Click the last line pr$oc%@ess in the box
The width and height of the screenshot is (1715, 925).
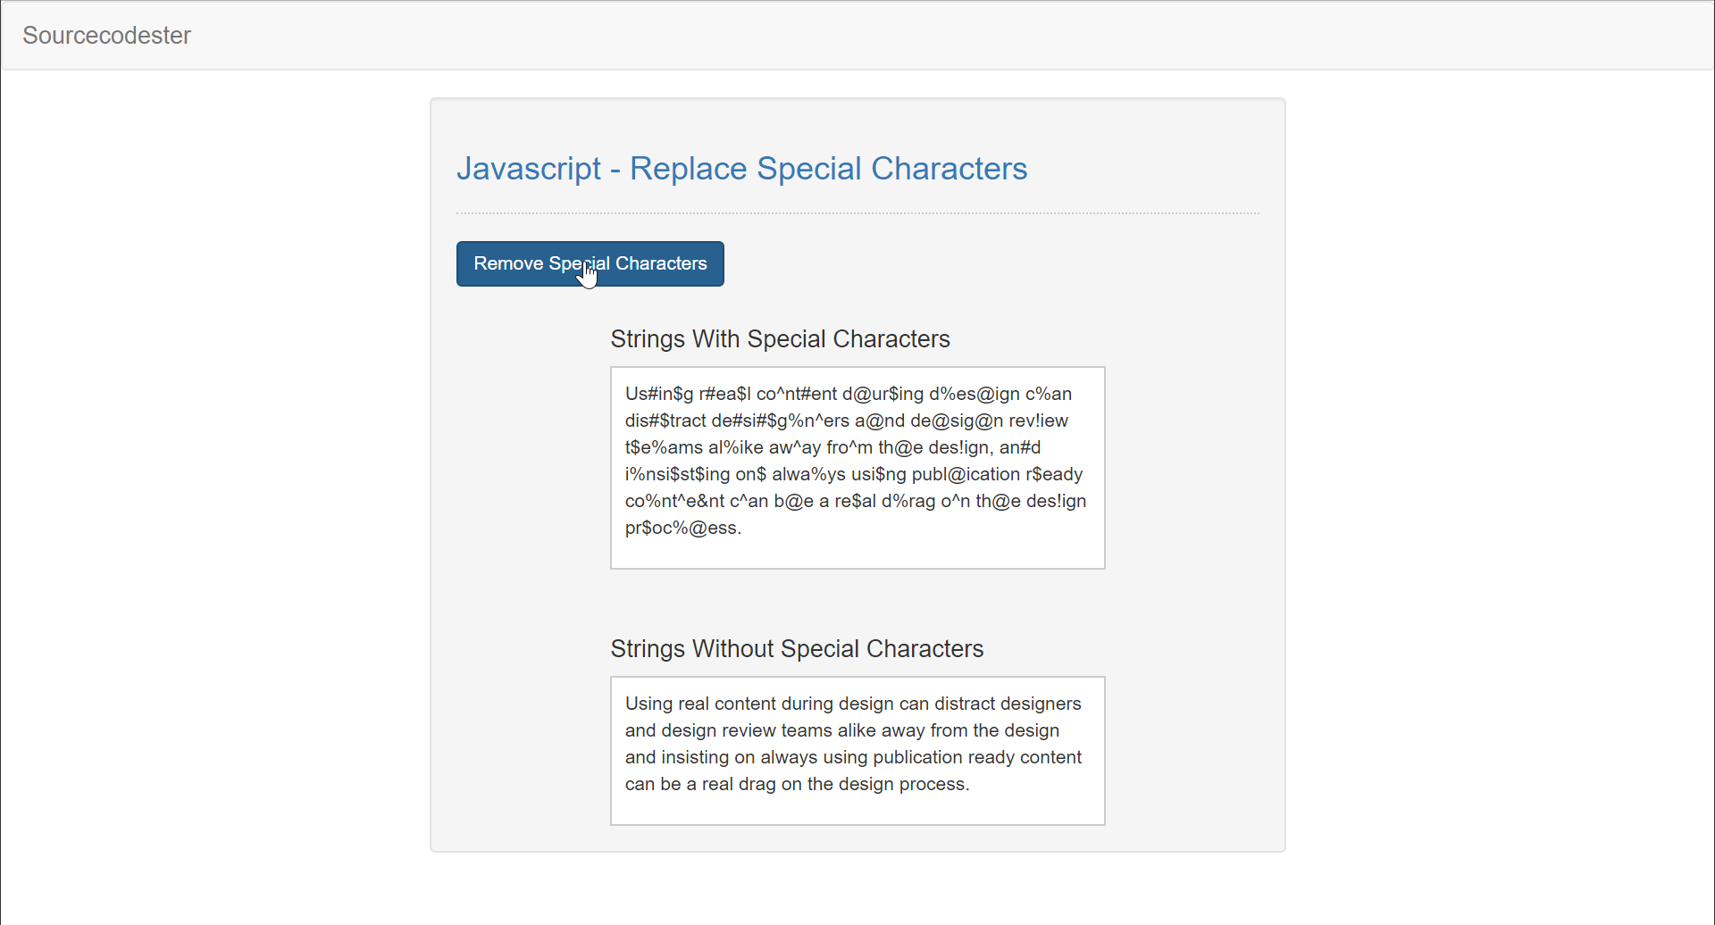point(682,528)
